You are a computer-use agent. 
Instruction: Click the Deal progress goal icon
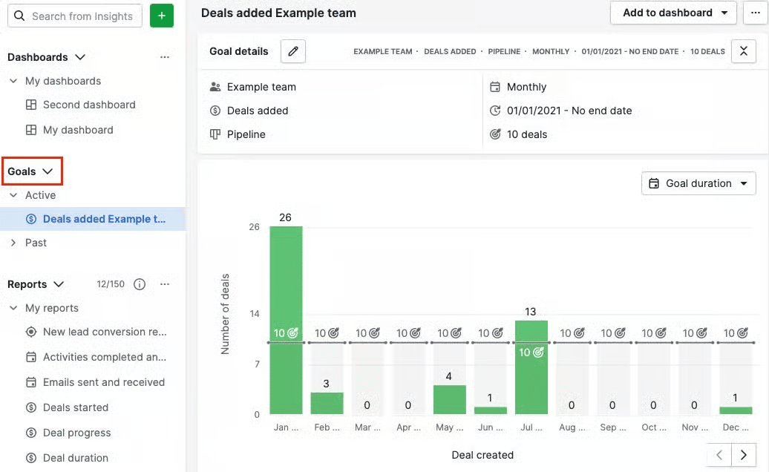point(30,433)
